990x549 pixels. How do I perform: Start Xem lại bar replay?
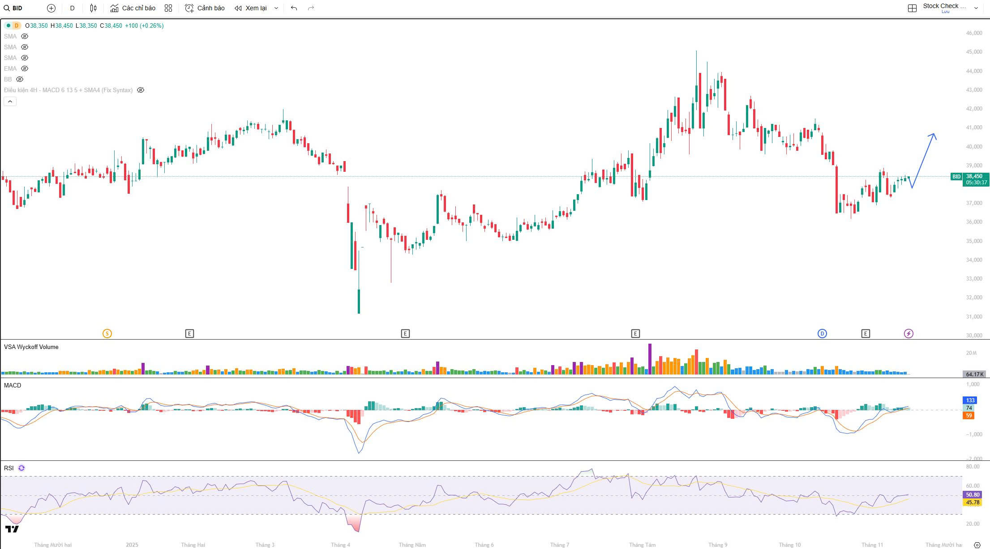[x=251, y=8]
